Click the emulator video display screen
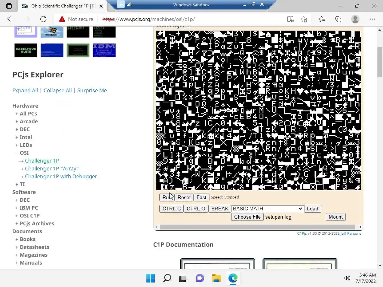 (258, 110)
